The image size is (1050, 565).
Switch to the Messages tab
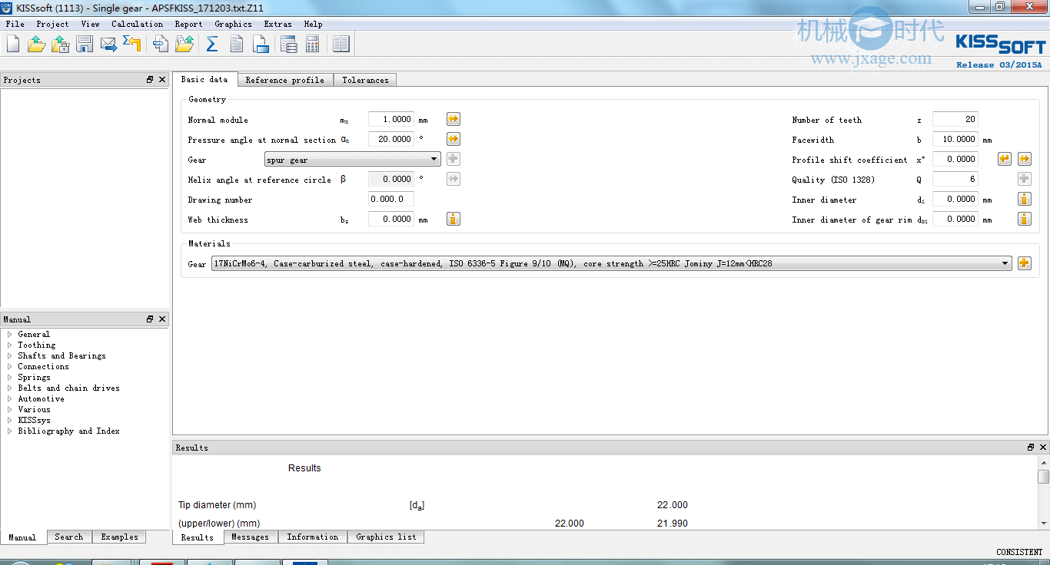251,537
